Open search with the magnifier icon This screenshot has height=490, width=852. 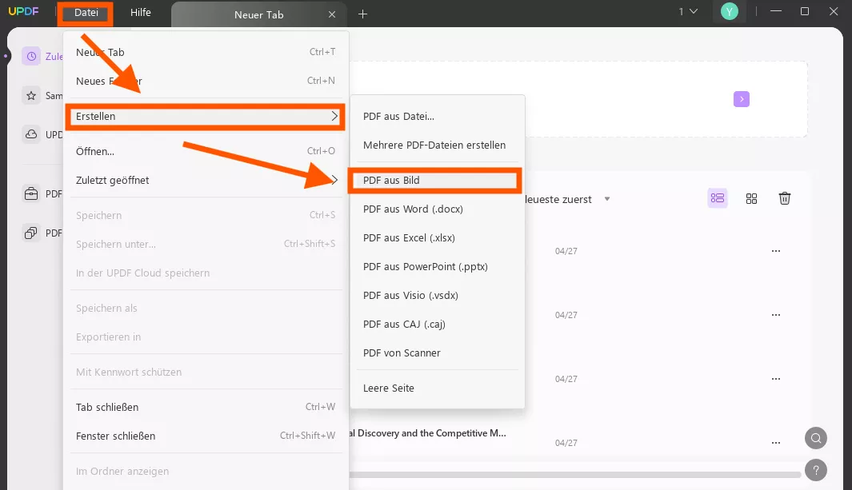[x=816, y=438]
